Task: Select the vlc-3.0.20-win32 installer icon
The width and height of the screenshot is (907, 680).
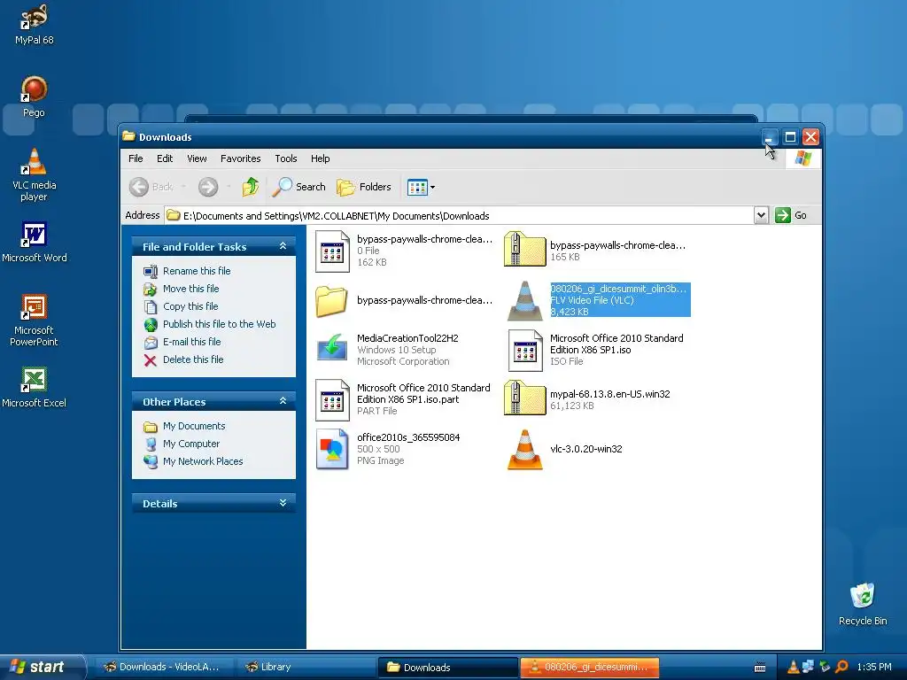Action: [524, 449]
